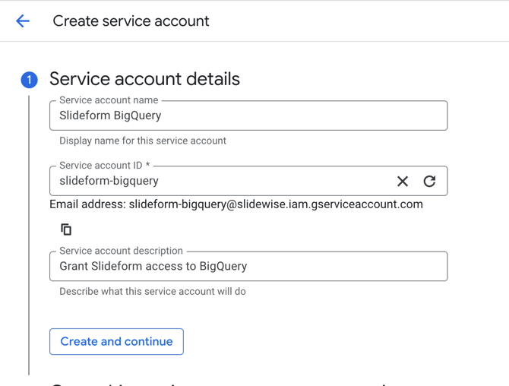Click the Create service account page title
This screenshot has height=386, width=509.
tap(131, 21)
